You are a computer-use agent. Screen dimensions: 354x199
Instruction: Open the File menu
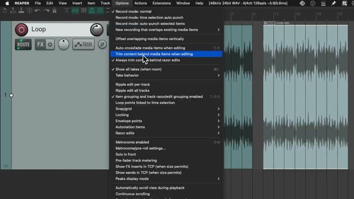[38, 3]
